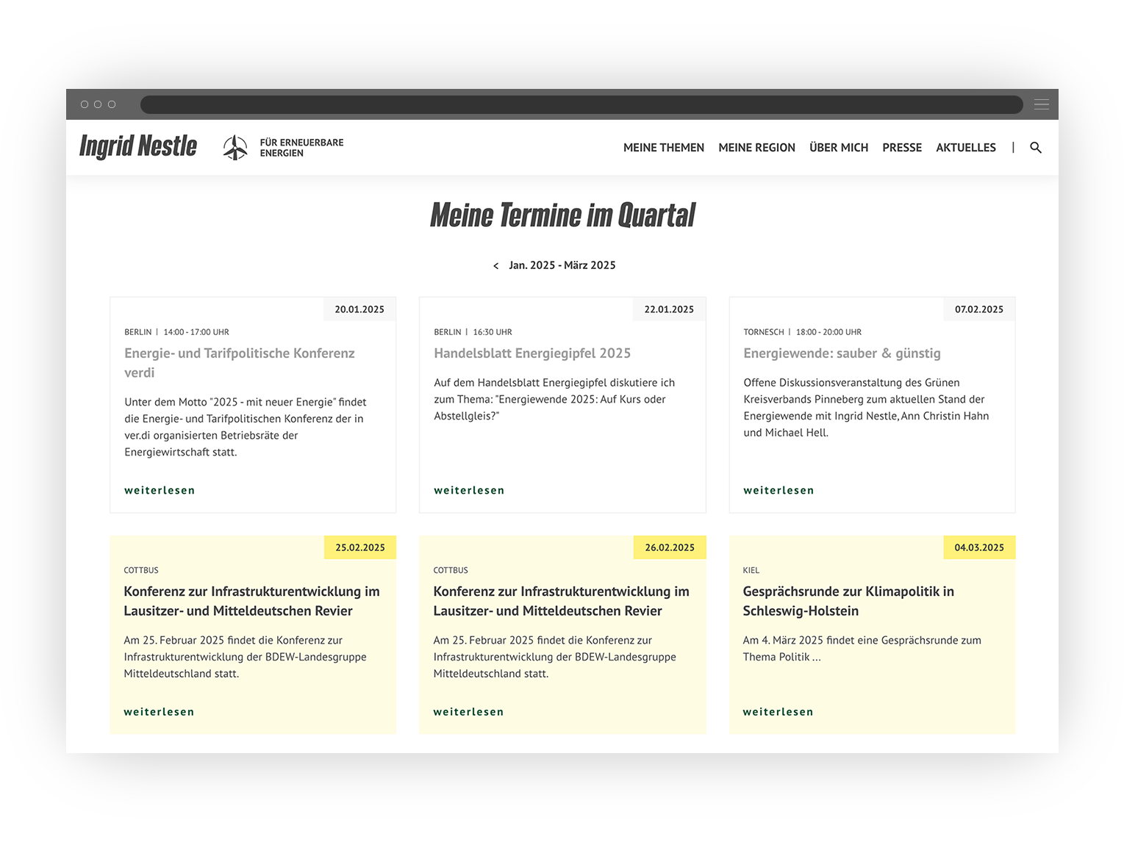Open title Energie- und Tarifpolitische Konferenz verdi
The width and height of the screenshot is (1124, 842).
tap(240, 363)
